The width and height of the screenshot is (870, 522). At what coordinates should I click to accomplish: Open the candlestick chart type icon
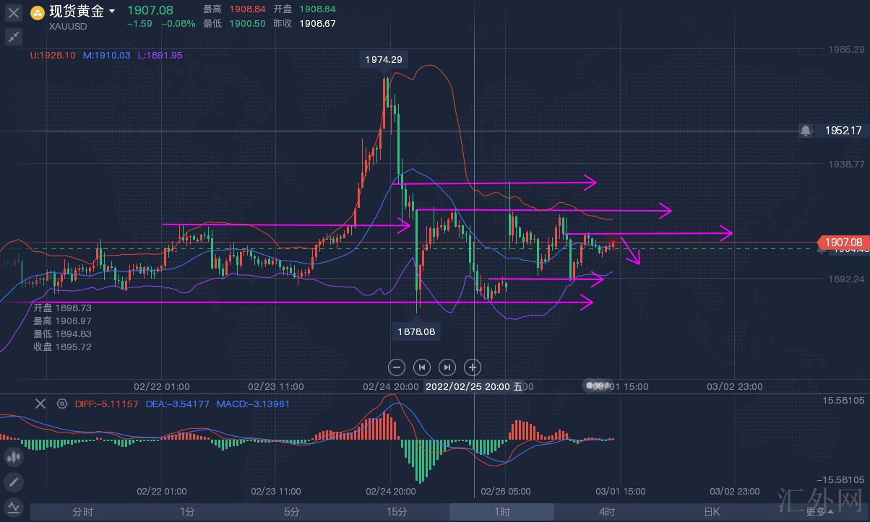(14, 456)
